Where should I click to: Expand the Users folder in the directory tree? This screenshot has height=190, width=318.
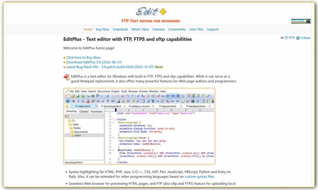76,124
